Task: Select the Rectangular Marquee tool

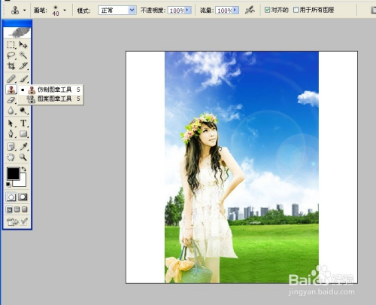Action: click(11, 45)
